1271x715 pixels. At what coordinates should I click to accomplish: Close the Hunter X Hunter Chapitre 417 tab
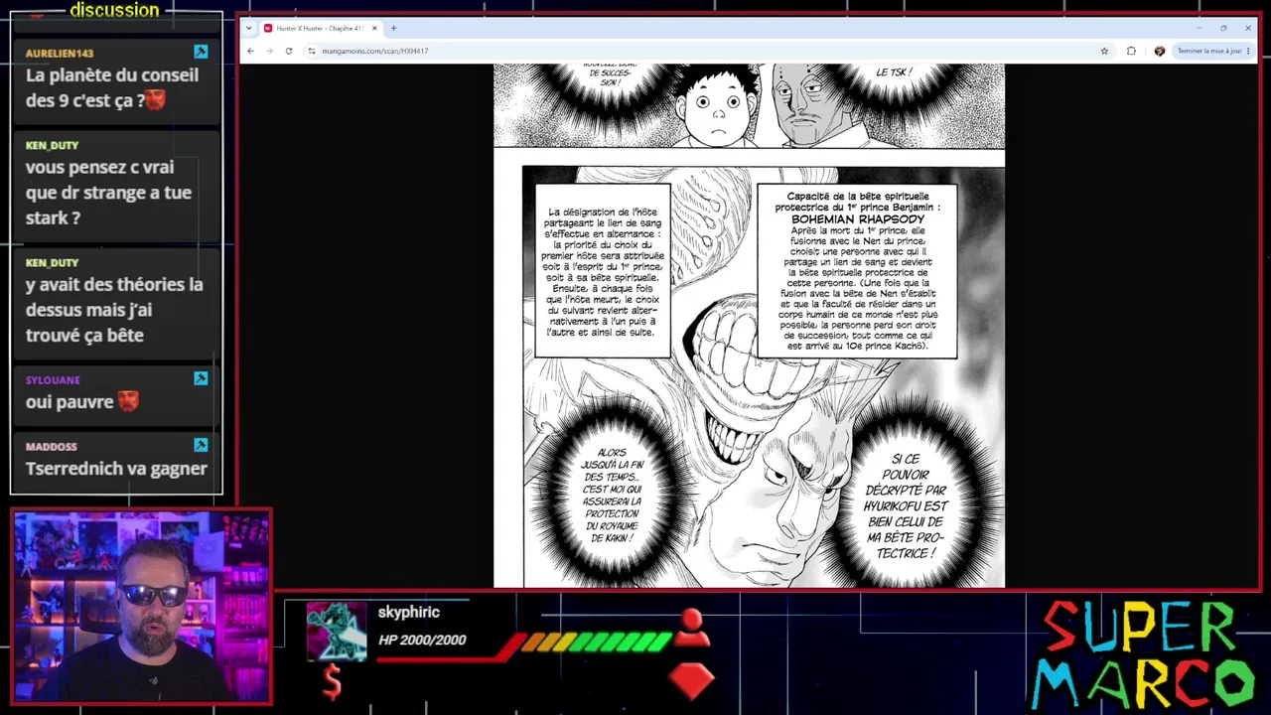[374, 28]
